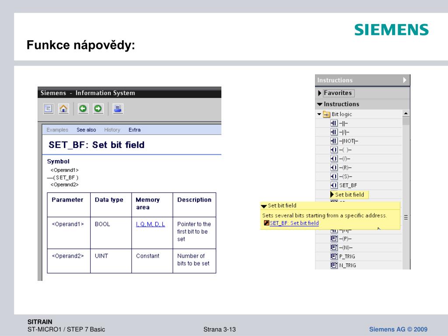Open the I, Q, M, D, L memory area link
Image resolution: width=448 pixels, height=336 pixels.
coord(150,224)
